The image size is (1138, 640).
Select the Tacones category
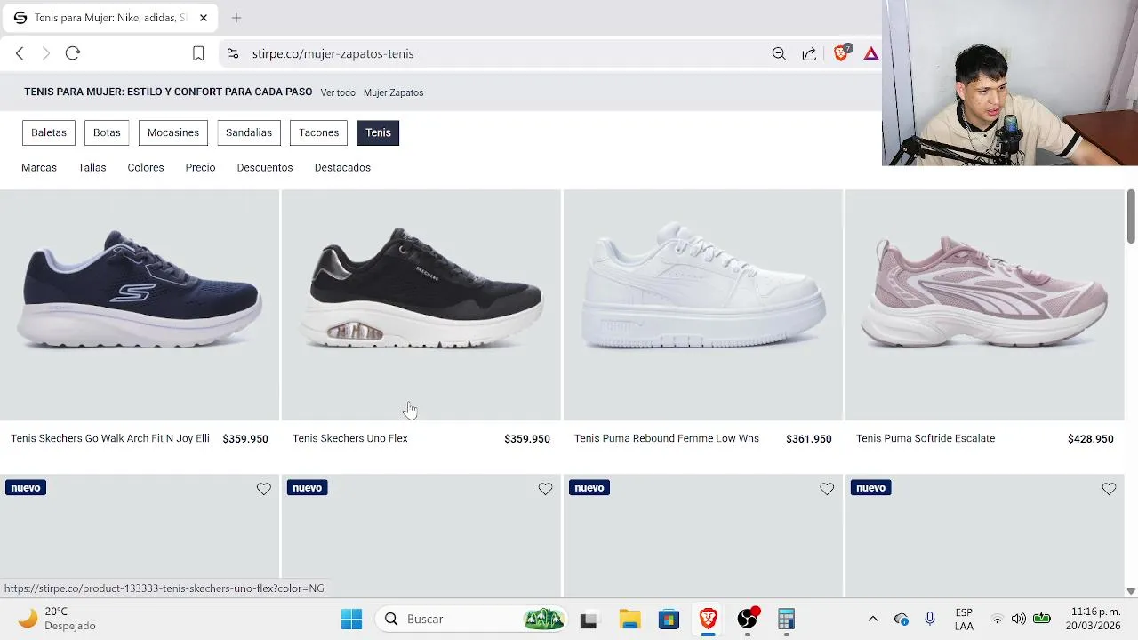pos(318,132)
